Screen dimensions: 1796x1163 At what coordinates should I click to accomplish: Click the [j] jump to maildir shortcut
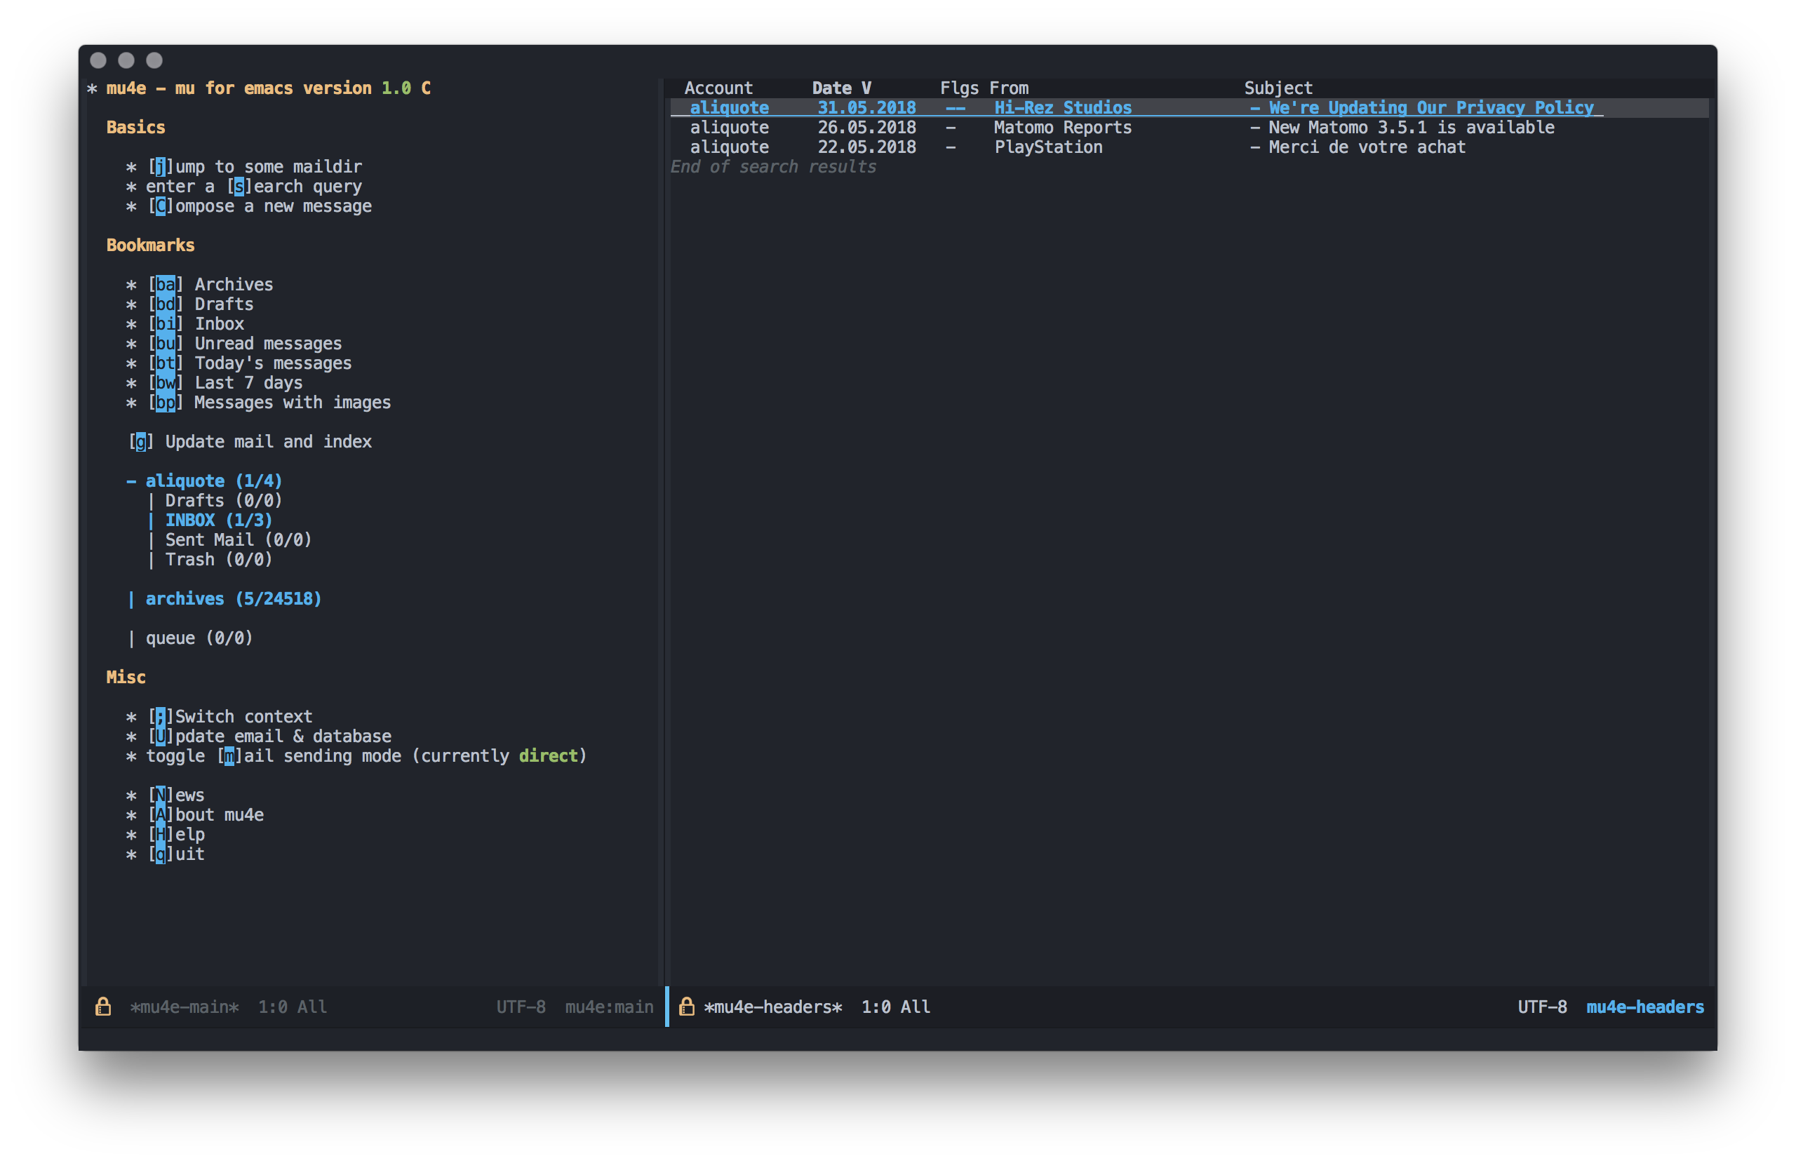click(160, 167)
